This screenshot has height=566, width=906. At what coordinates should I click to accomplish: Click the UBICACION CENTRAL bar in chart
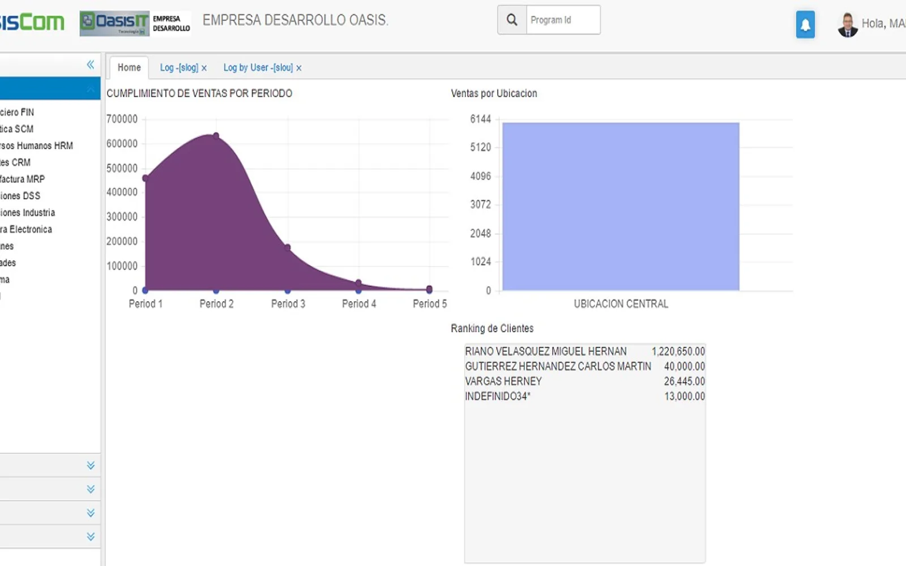point(621,207)
